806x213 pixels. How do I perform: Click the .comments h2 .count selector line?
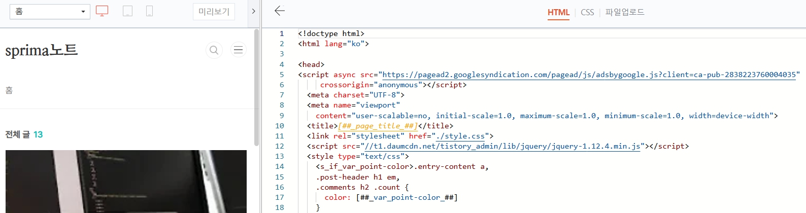(x=362, y=187)
